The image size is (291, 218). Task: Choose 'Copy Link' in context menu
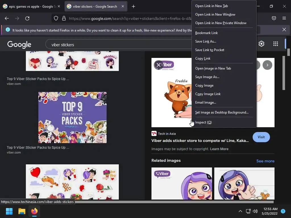click(x=224, y=58)
